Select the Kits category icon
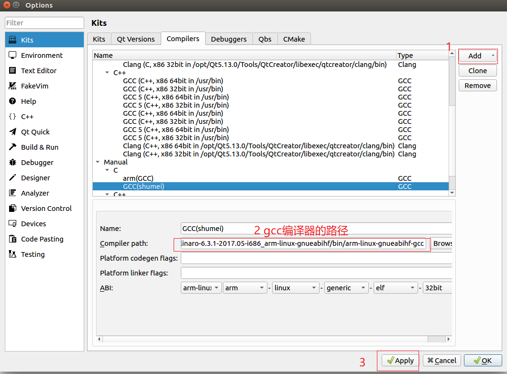Screen dimensions: 507x374 12,40
